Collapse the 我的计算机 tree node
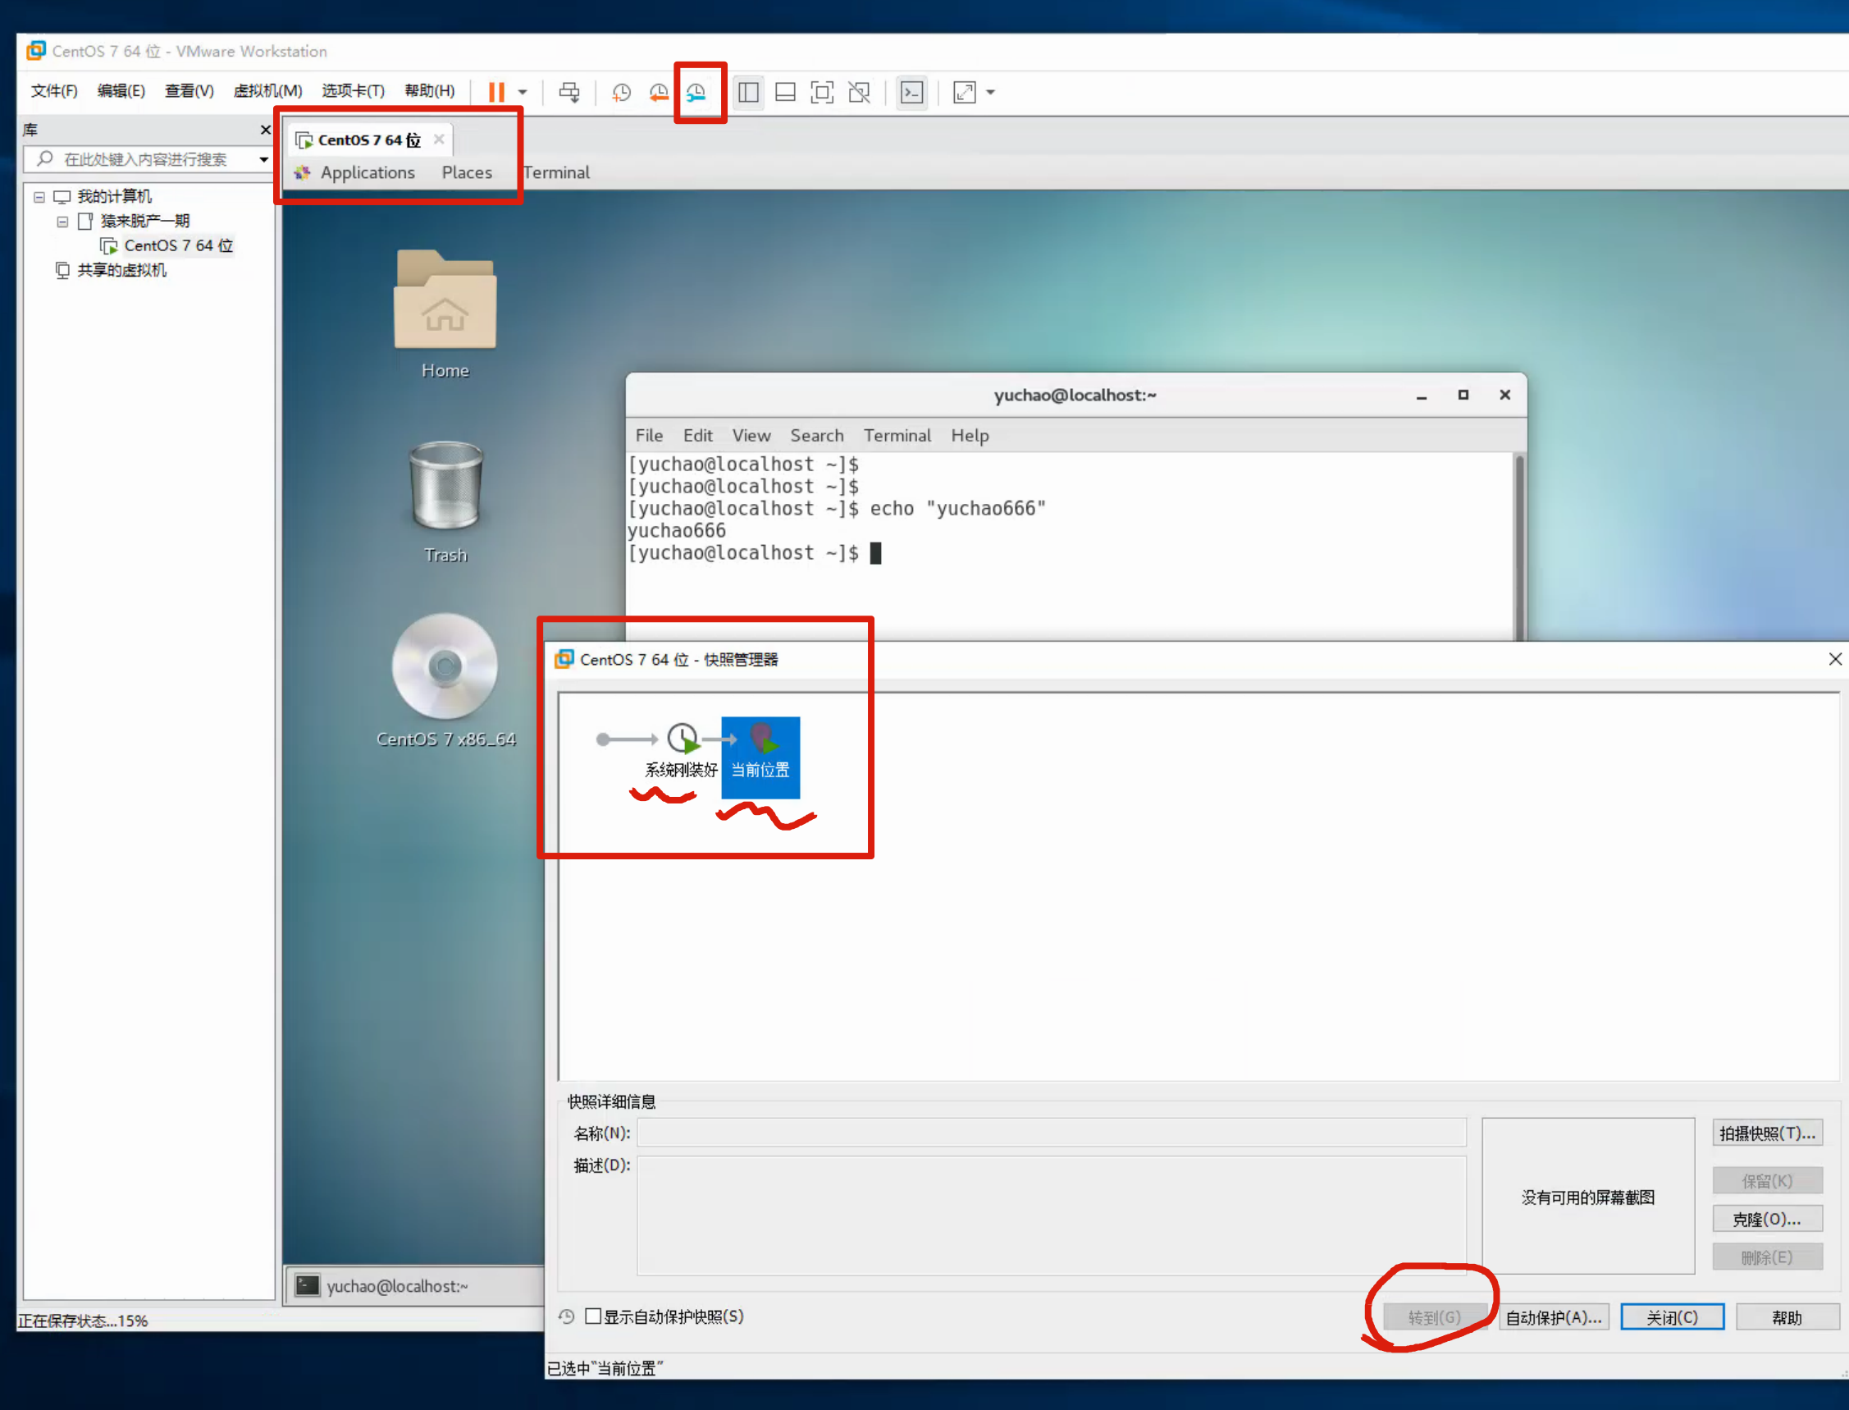The width and height of the screenshot is (1849, 1410). click(39, 197)
